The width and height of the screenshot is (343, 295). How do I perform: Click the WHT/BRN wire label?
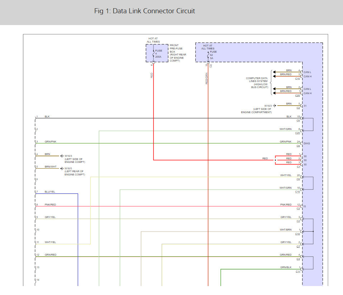coord(286,229)
